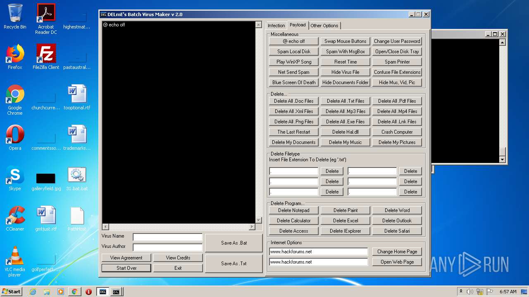This screenshot has width=529, height=297.
Task: Focus the first file extension input box
Action: point(294,171)
